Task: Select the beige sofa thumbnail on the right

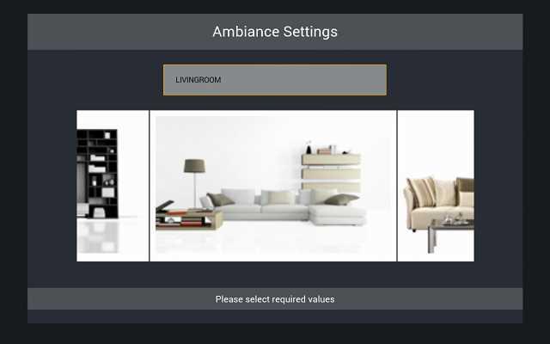Action: (436, 186)
